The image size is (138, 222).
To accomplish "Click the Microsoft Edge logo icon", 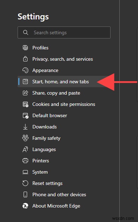I will pos(25,206).
